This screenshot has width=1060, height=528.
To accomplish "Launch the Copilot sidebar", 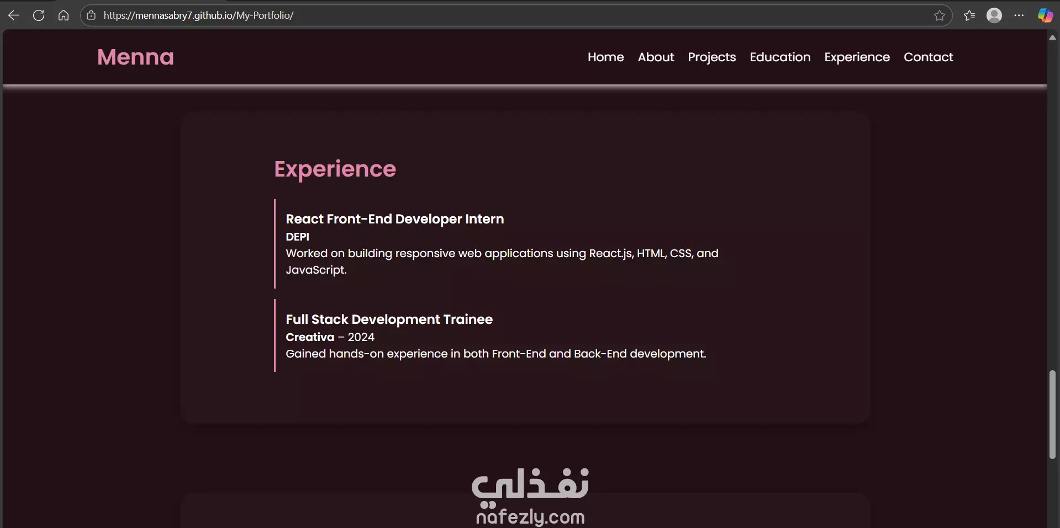I will click(1045, 15).
